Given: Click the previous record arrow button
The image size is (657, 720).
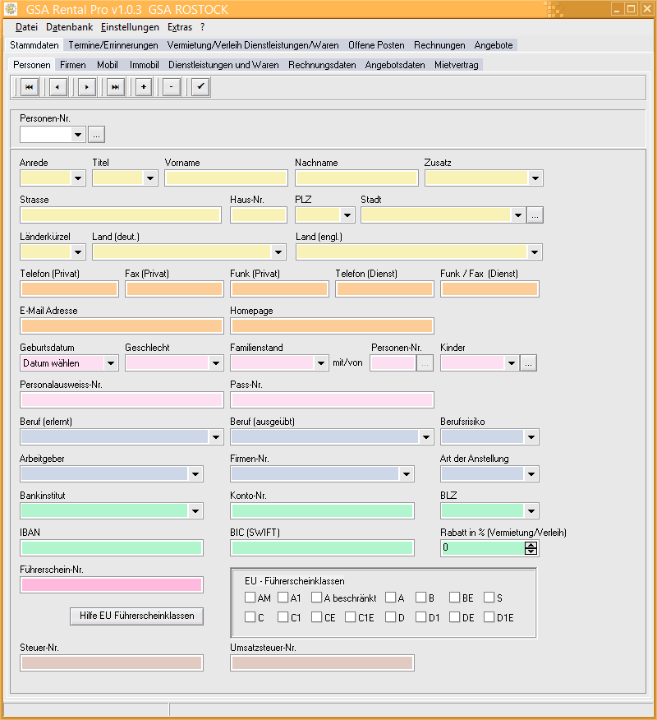Looking at the screenshot, I should pos(57,87).
